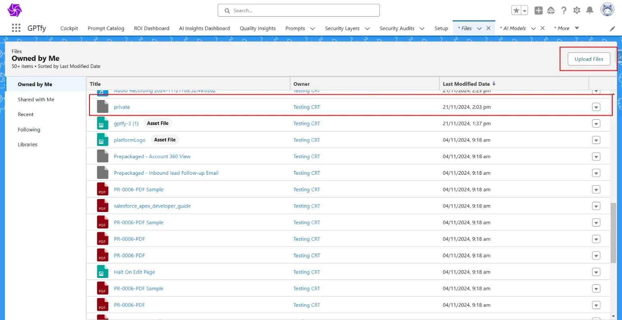Expand the Prompts tab dropdown chevron
622x320 pixels.
tap(312, 28)
